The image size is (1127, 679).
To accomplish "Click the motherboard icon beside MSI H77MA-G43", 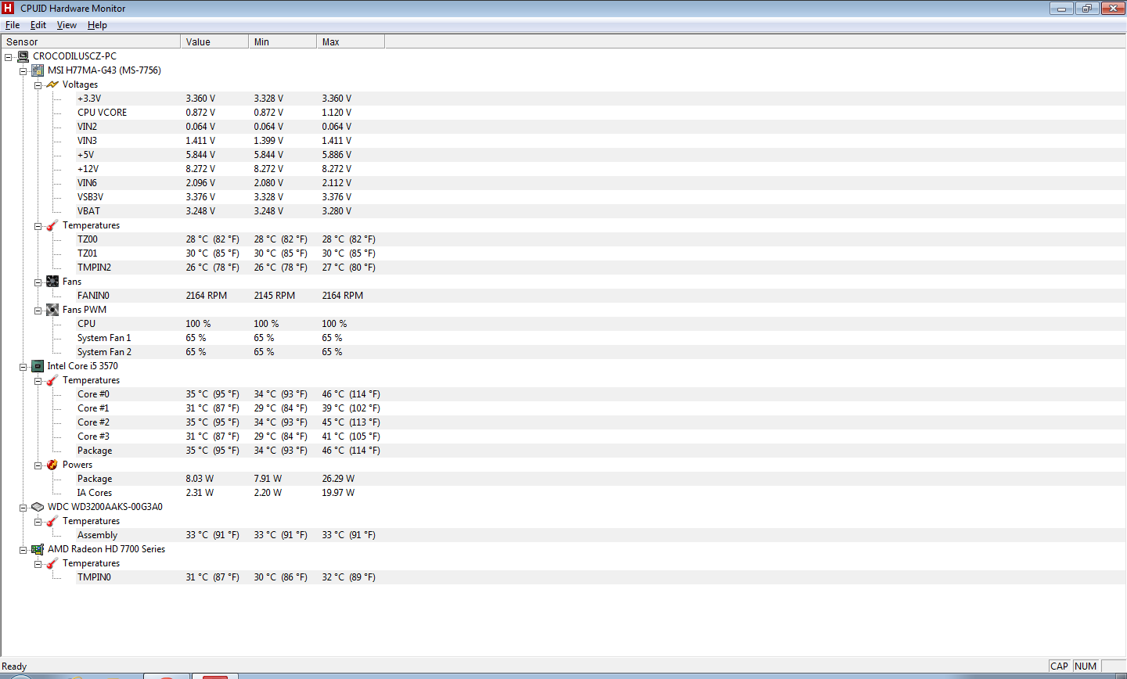I will pyautogui.click(x=38, y=70).
